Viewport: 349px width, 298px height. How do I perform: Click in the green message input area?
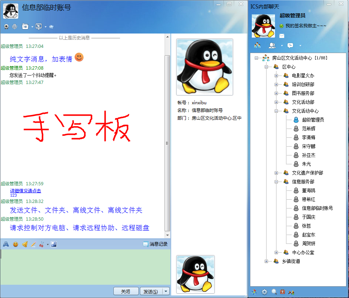(x=85, y=267)
